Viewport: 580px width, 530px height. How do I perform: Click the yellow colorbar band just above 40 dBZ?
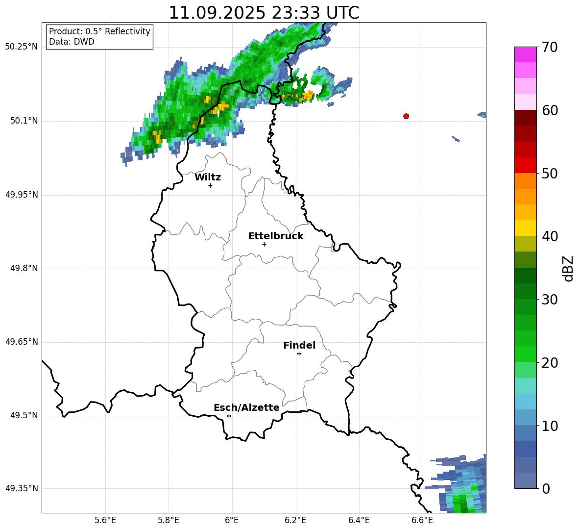click(x=525, y=228)
